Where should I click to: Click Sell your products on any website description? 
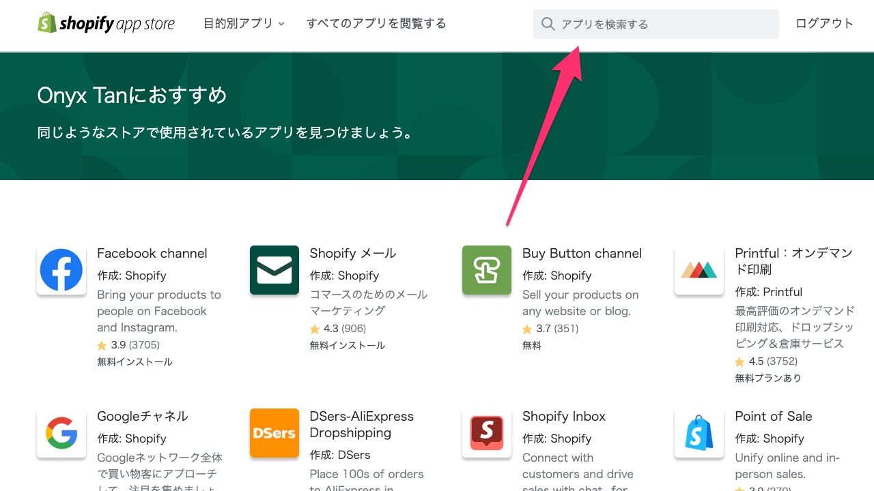[580, 303]
